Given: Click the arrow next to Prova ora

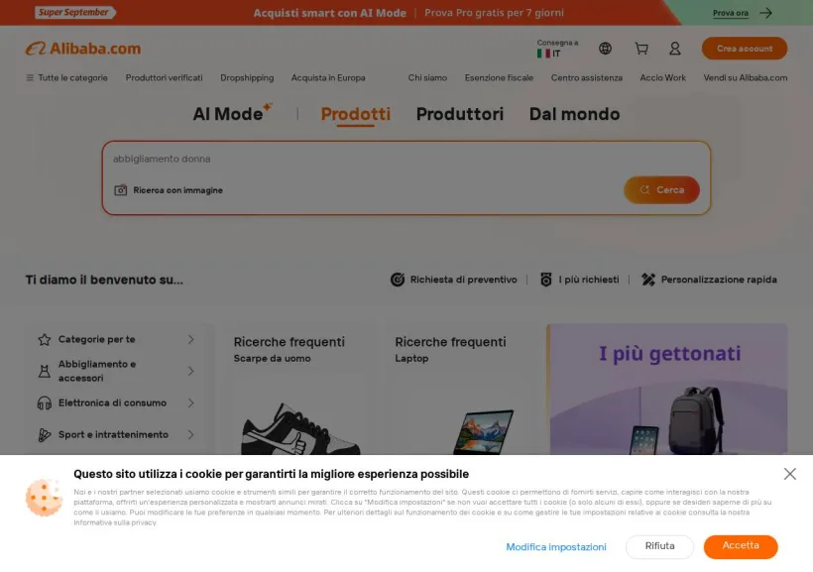Looking at the screenshot, I should pos(765,13).
